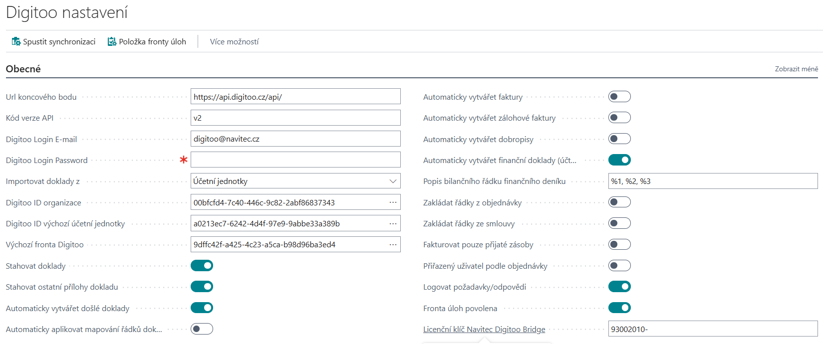The width and height of the screenshot is (823, 344).
Task: Open lookup dots for Digitoo ID výchozí účetní jednotky
Action: click(393, 223)
